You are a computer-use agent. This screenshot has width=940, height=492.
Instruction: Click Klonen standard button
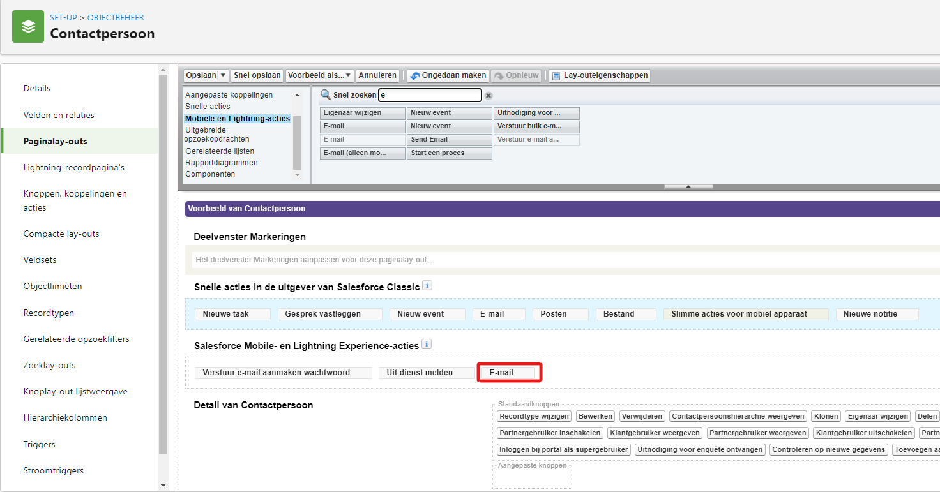pos(826,416)
